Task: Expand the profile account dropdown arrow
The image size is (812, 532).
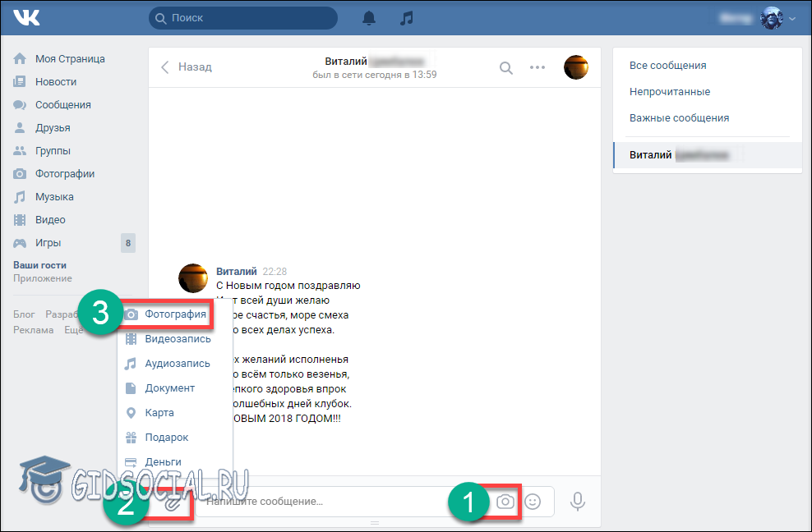Action: (x=792, y=18)
